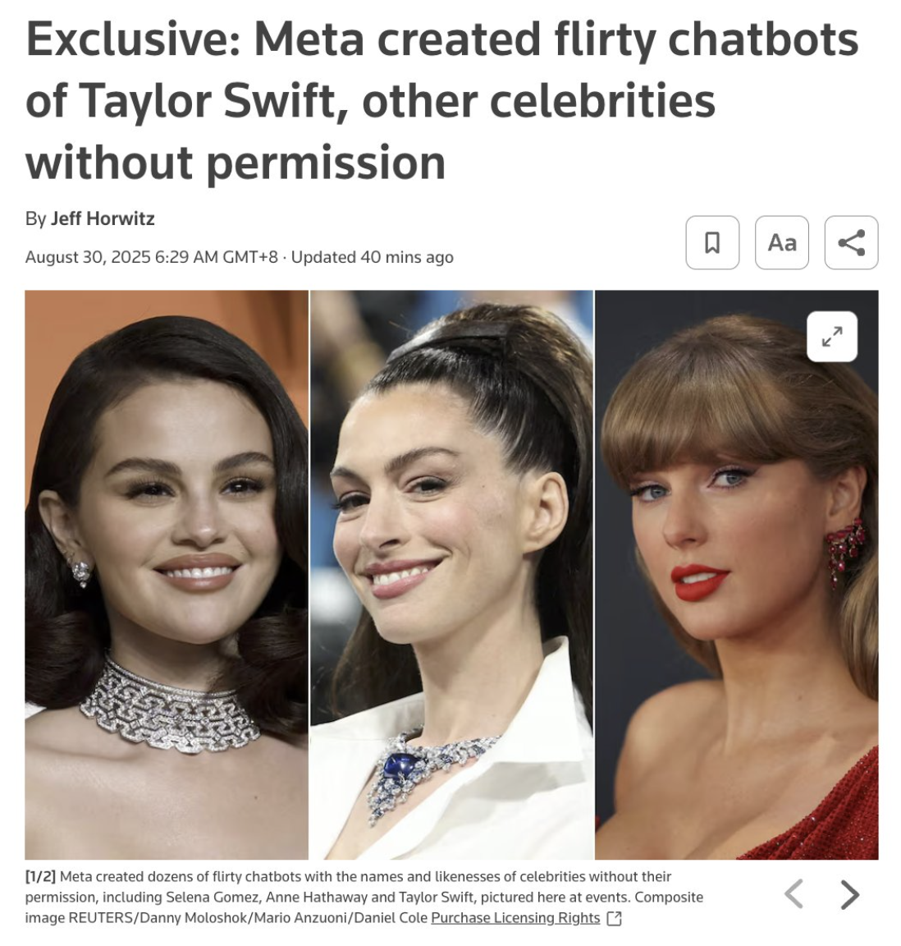The image size is (901, 946).
Task: Open the Purchase Licensing Rights link
Action: pyautogui.click(x=515, y=917)
